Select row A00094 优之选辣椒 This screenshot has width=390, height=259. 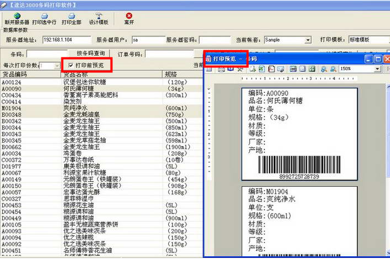tap(101, 237)
